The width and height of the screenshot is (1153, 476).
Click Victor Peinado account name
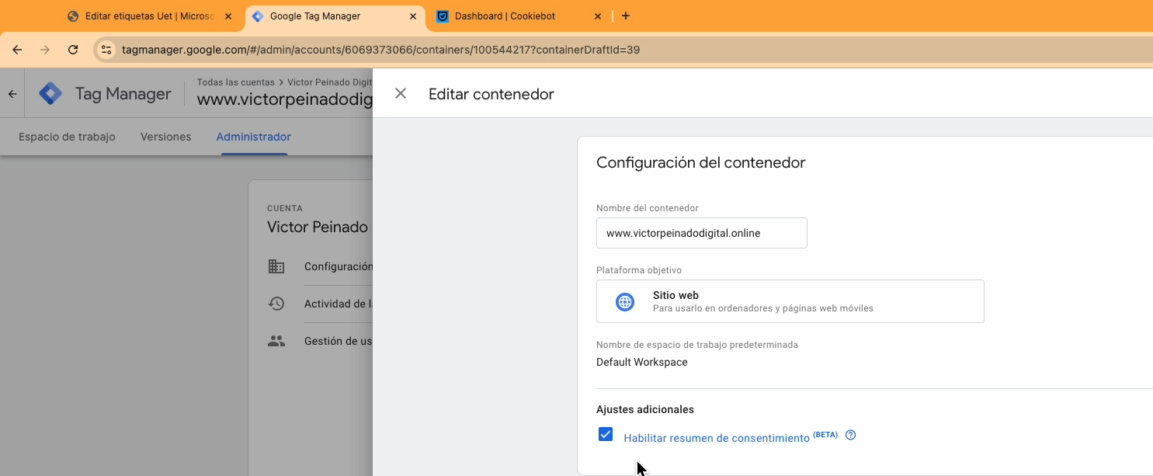coord(318,227)
